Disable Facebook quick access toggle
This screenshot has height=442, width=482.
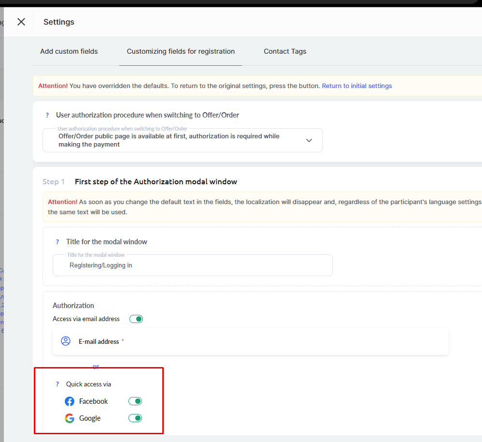pyautogui.click(x=135, y=401)
